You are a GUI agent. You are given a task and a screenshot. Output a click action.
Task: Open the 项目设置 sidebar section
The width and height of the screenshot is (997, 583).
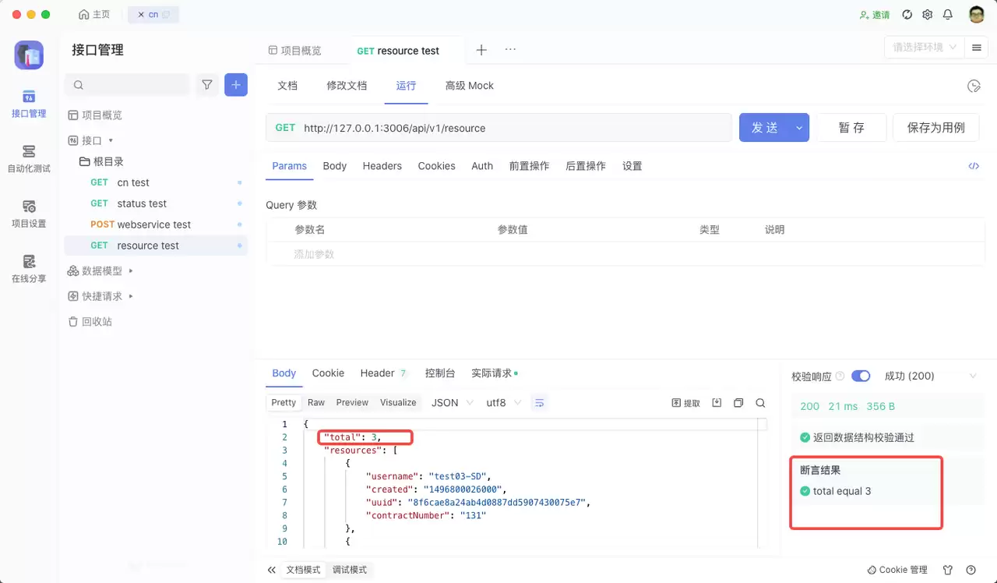[29, 214]
